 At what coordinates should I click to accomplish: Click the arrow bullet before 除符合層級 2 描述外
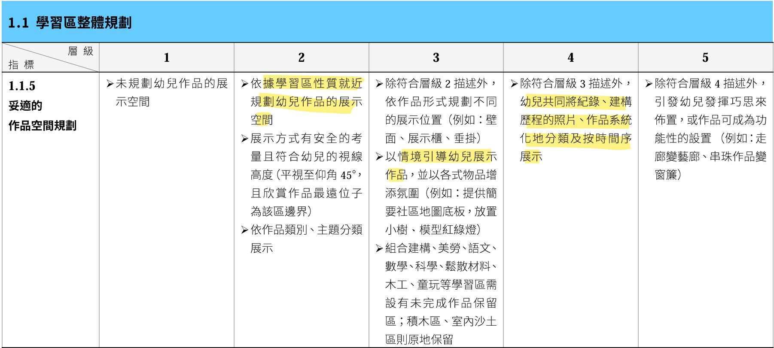(x=379, y=84)
